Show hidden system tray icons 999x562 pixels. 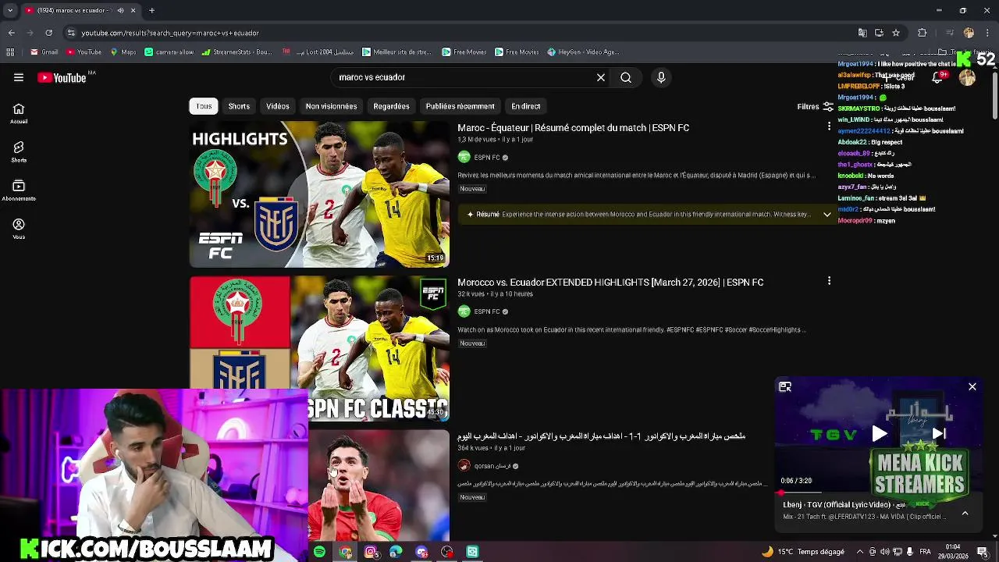point(862,552)
